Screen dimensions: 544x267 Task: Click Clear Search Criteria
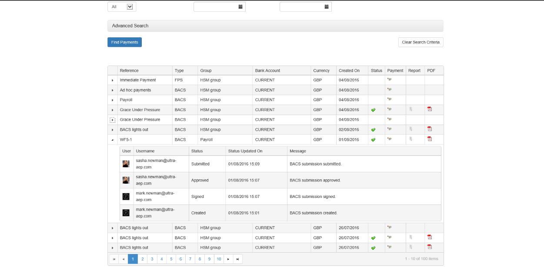[421, 42]
